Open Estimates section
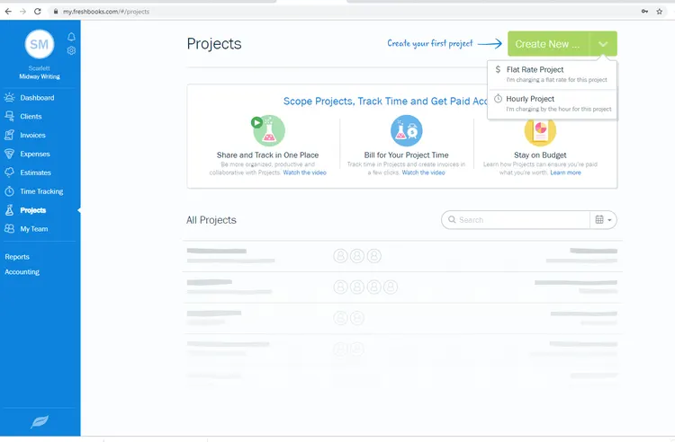Screen dimensions: 675x442 tap(35, 172)
